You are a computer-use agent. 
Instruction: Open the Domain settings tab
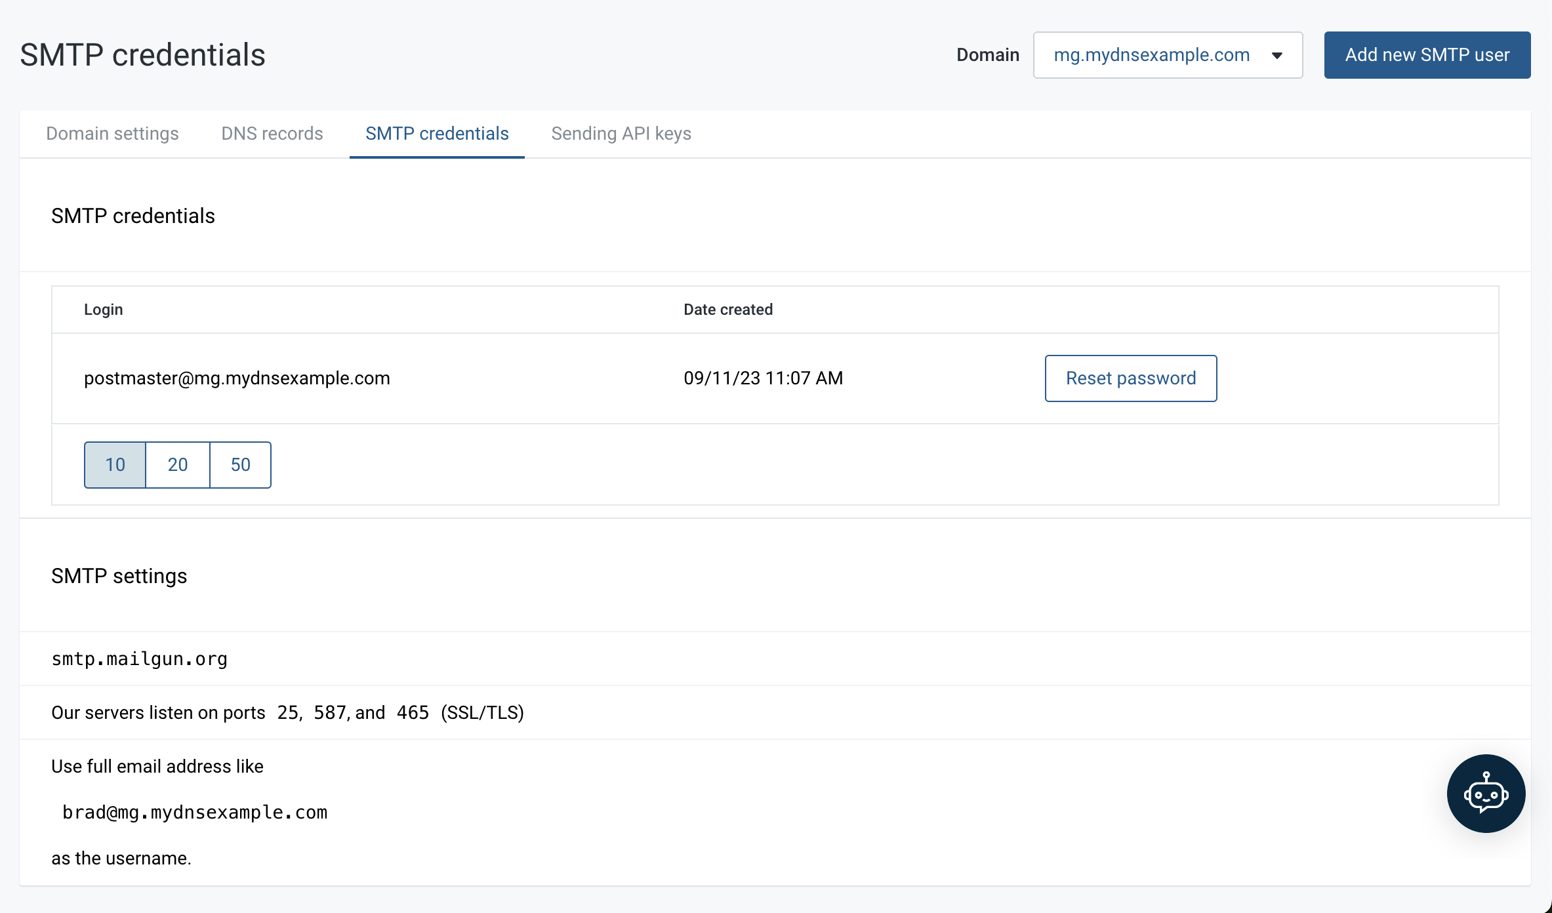coord(112,134)
